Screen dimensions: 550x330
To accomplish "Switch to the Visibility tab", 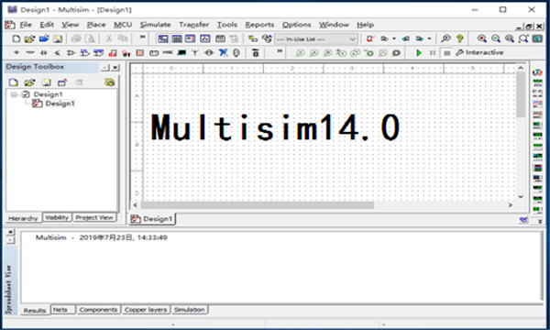I will click(x=57, y=217).
